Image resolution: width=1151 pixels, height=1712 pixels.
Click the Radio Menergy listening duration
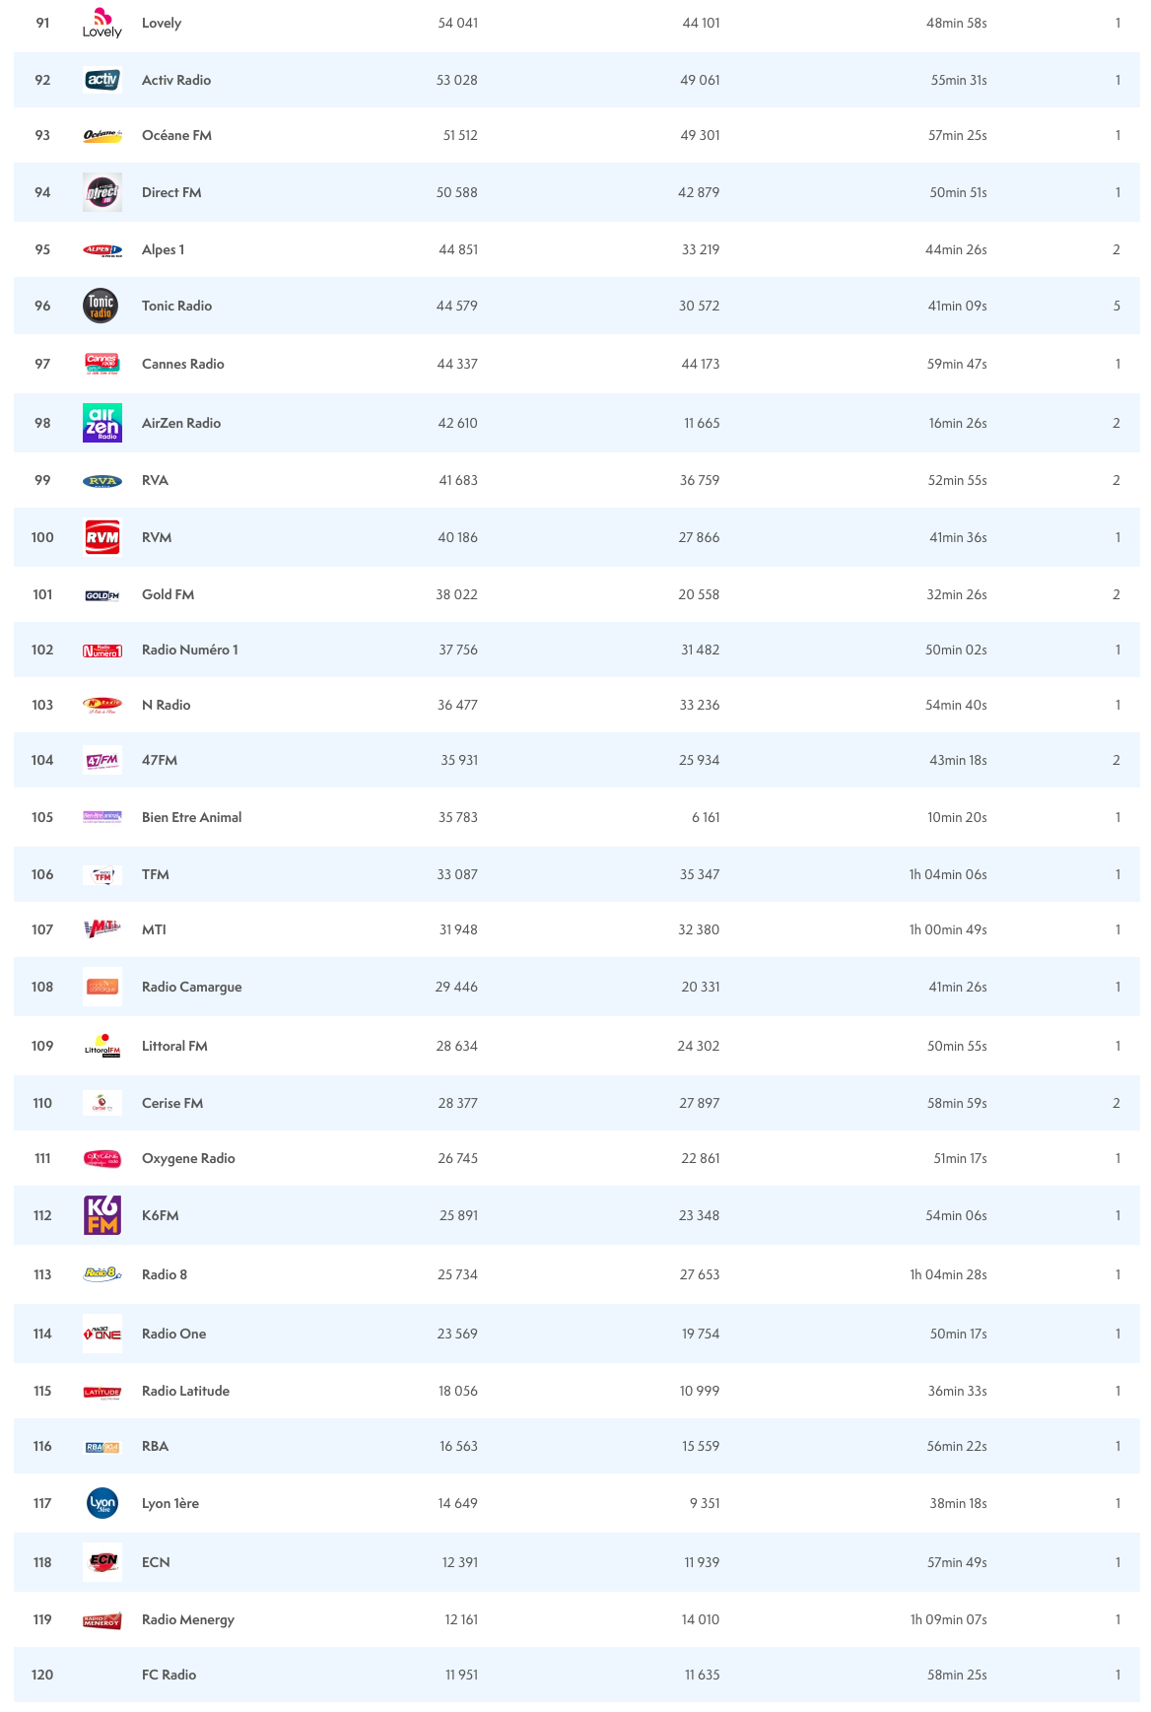pyautogui.click(x=948, y=1619)
